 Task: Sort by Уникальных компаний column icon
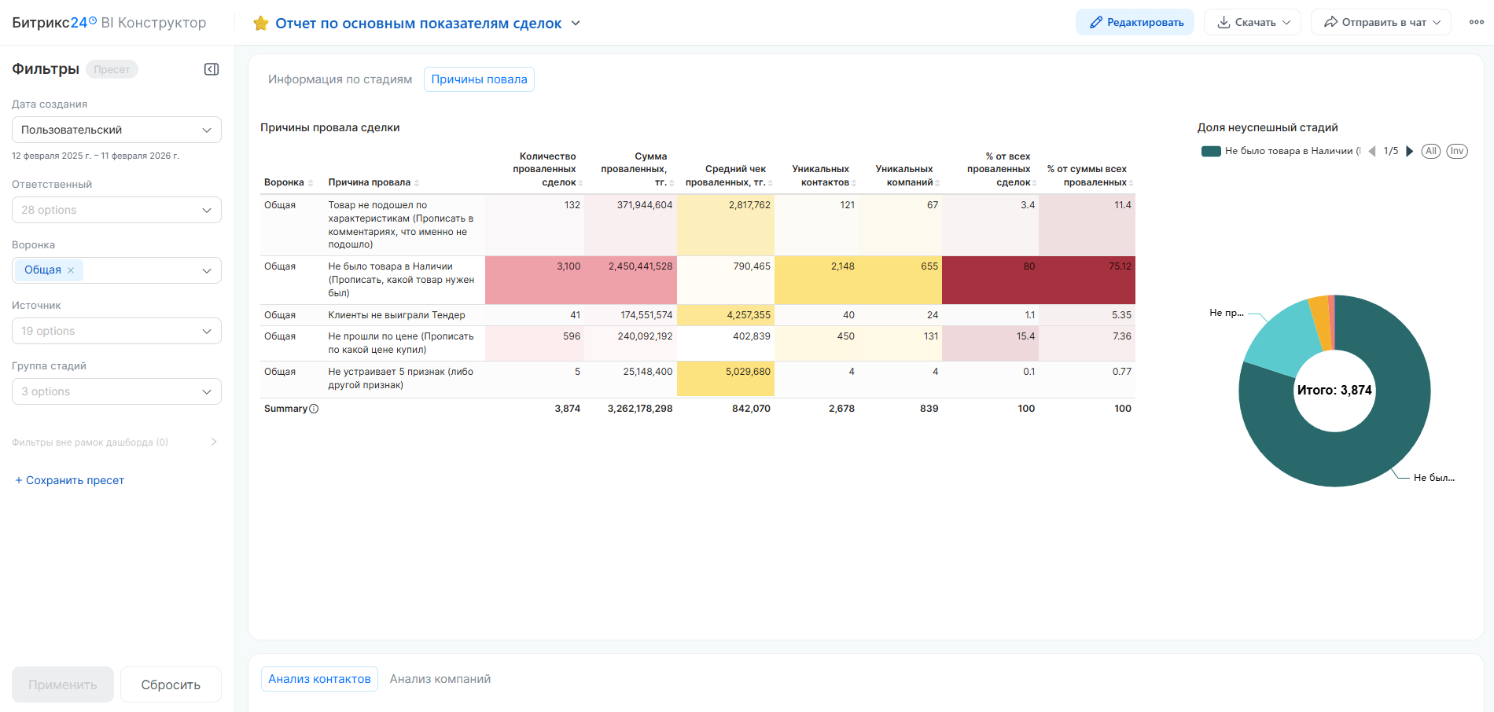937,183
